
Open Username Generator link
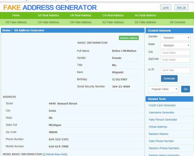pyautogui.click(x=161, y=113)
